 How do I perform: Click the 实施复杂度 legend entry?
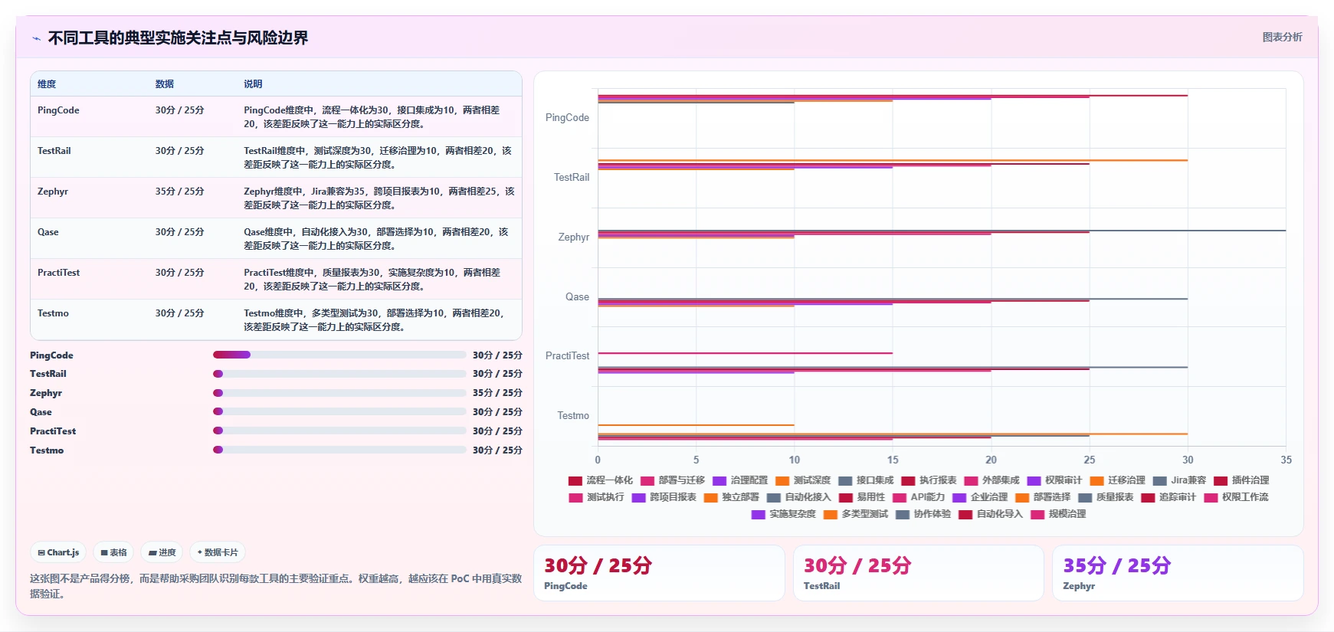(x=784, y=514)
